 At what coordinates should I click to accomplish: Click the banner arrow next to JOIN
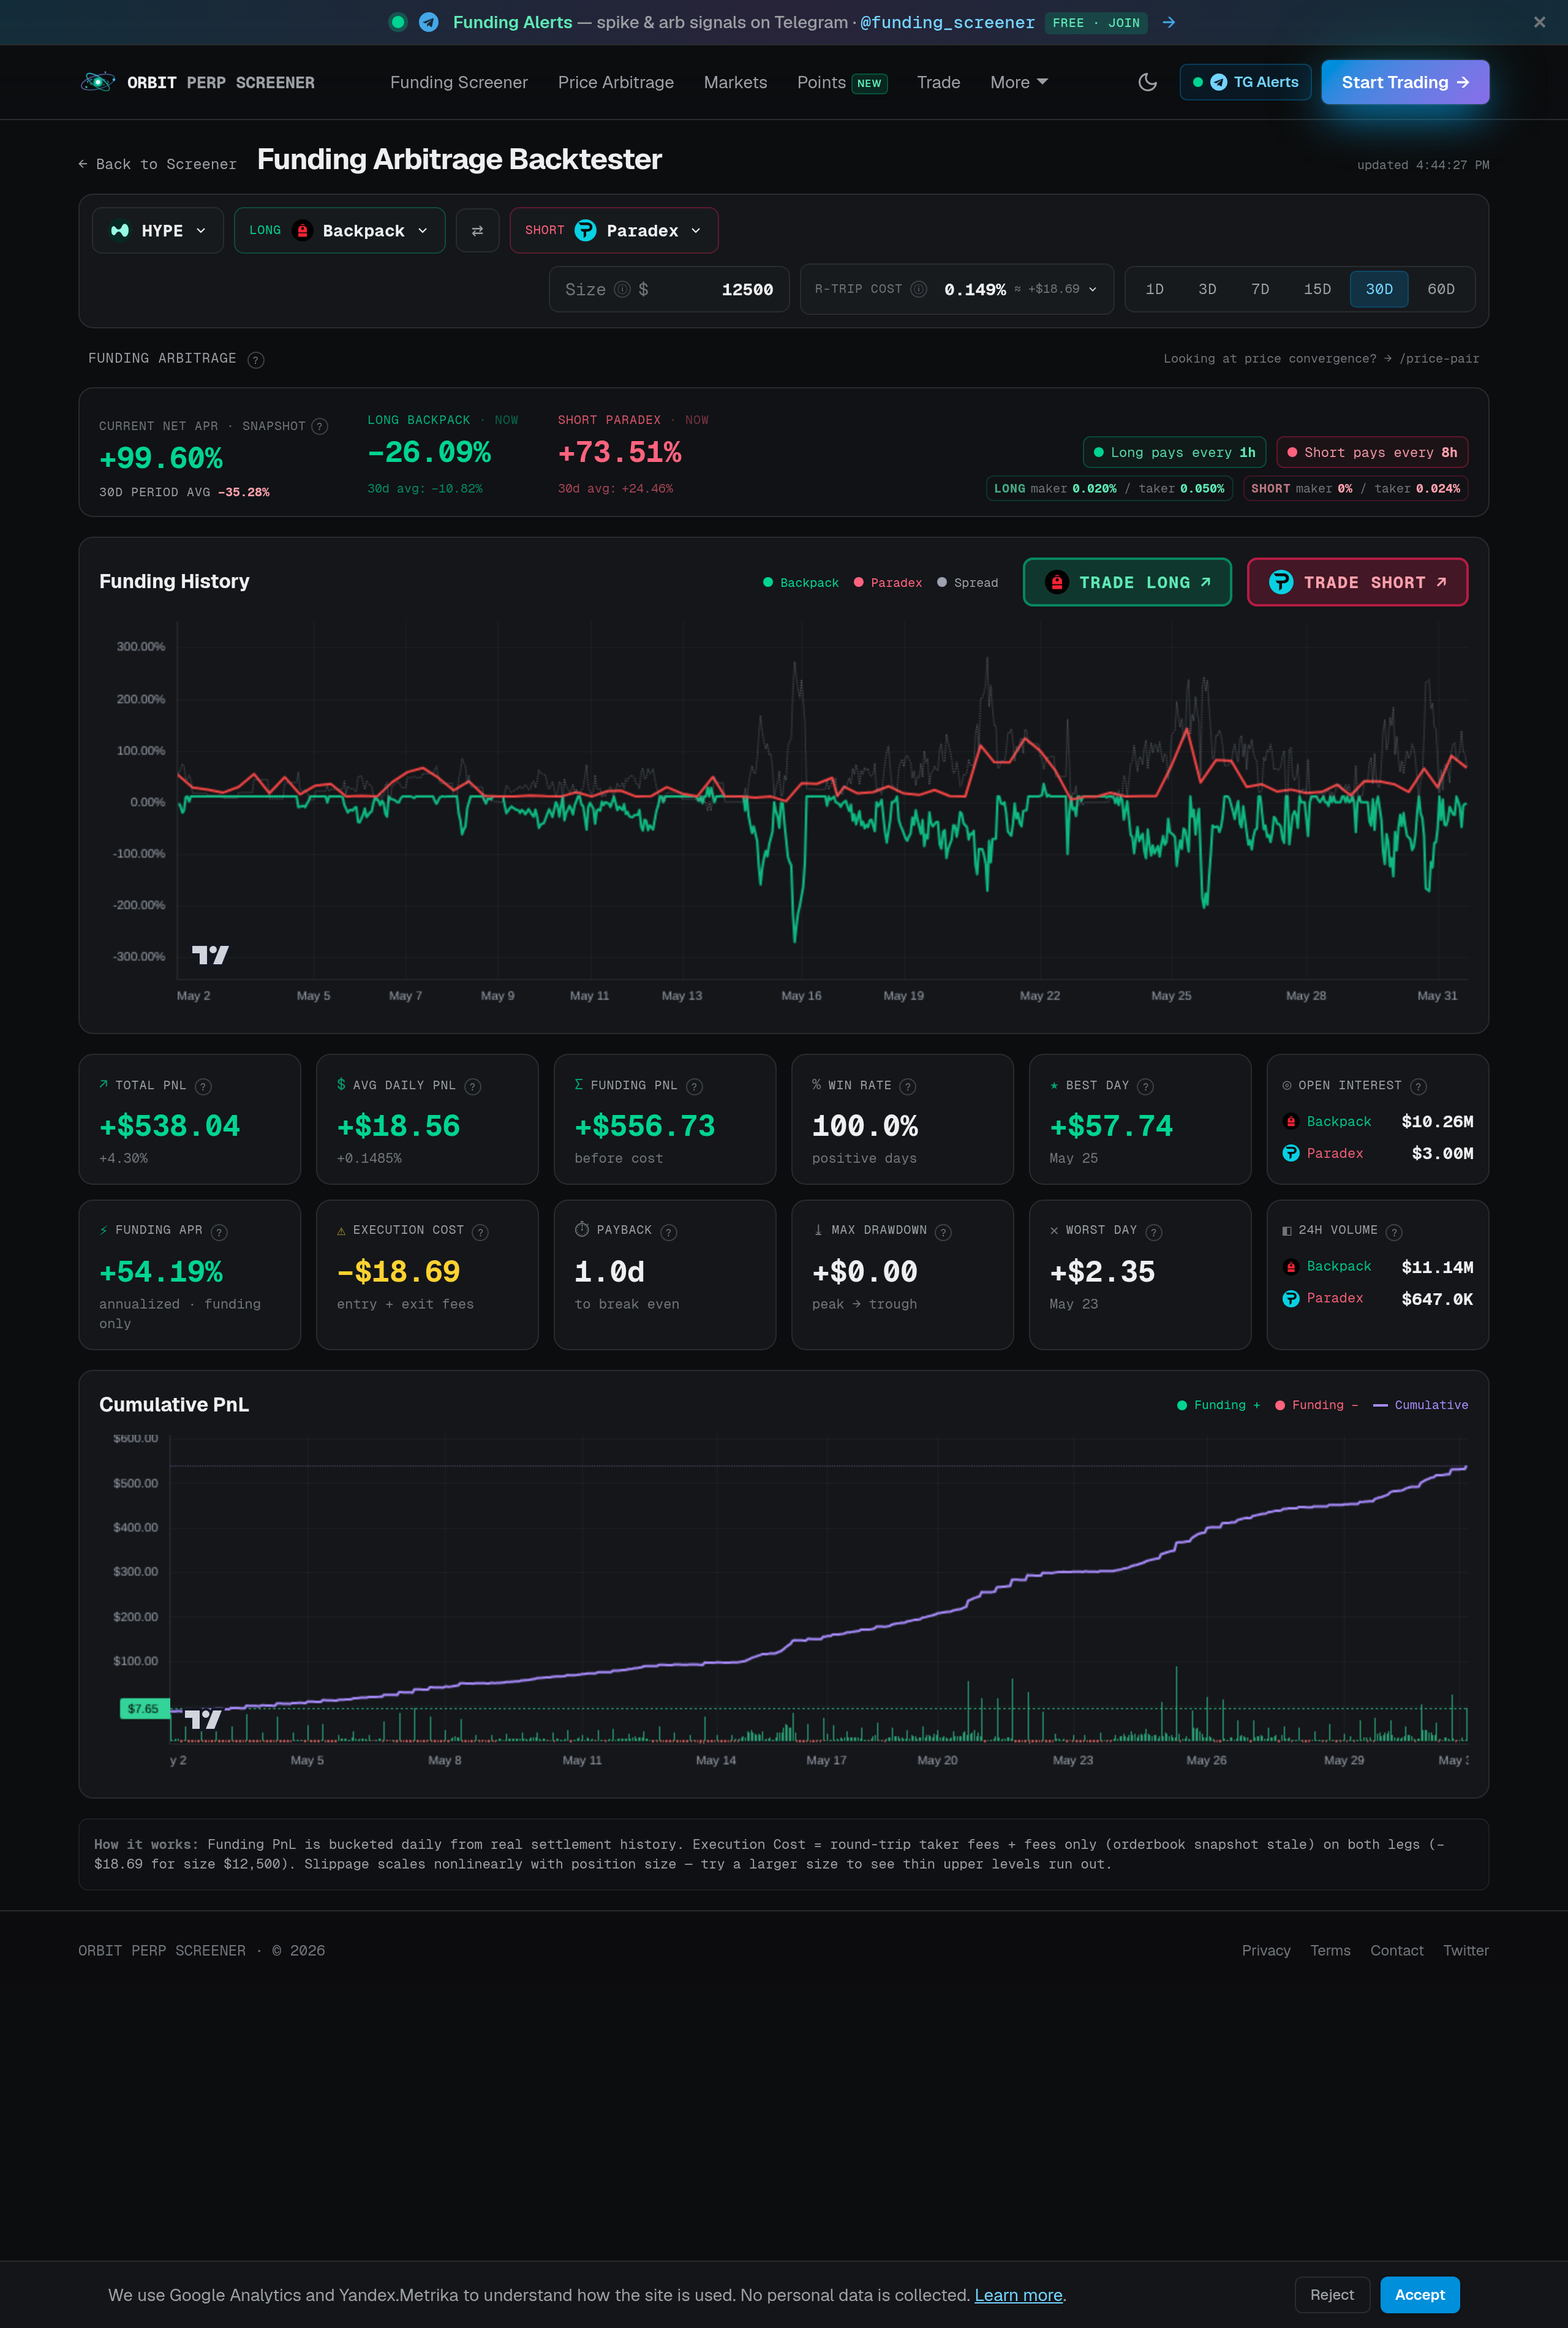(x=1168, y=22)
